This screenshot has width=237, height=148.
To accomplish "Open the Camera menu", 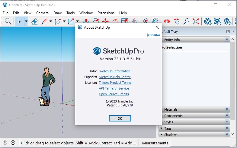I will point(42,13).
